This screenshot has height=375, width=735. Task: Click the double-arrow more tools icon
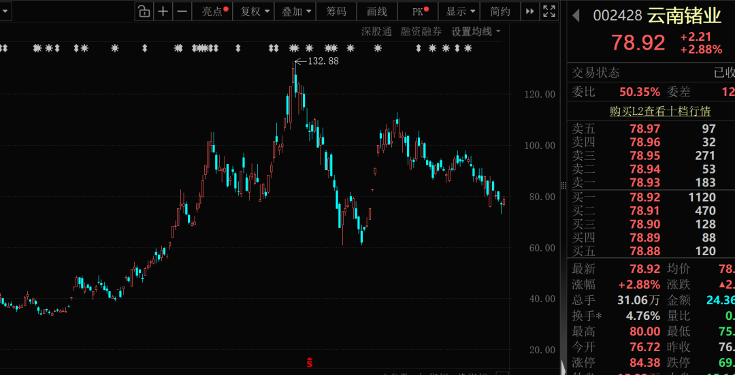pyautogui.click(x=529, y=12)
